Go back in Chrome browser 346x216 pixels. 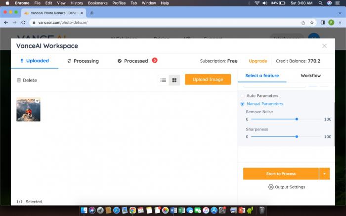(6, 23)
